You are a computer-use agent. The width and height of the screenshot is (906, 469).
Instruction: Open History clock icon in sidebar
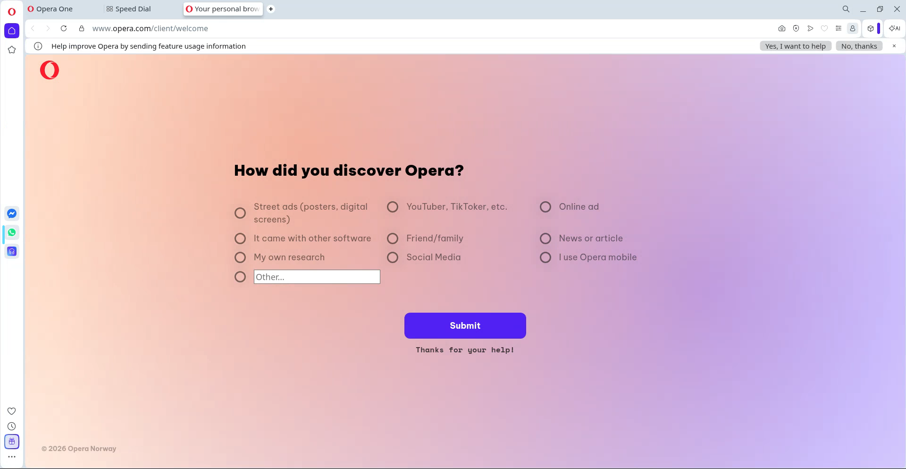click(x=12, y=426)
